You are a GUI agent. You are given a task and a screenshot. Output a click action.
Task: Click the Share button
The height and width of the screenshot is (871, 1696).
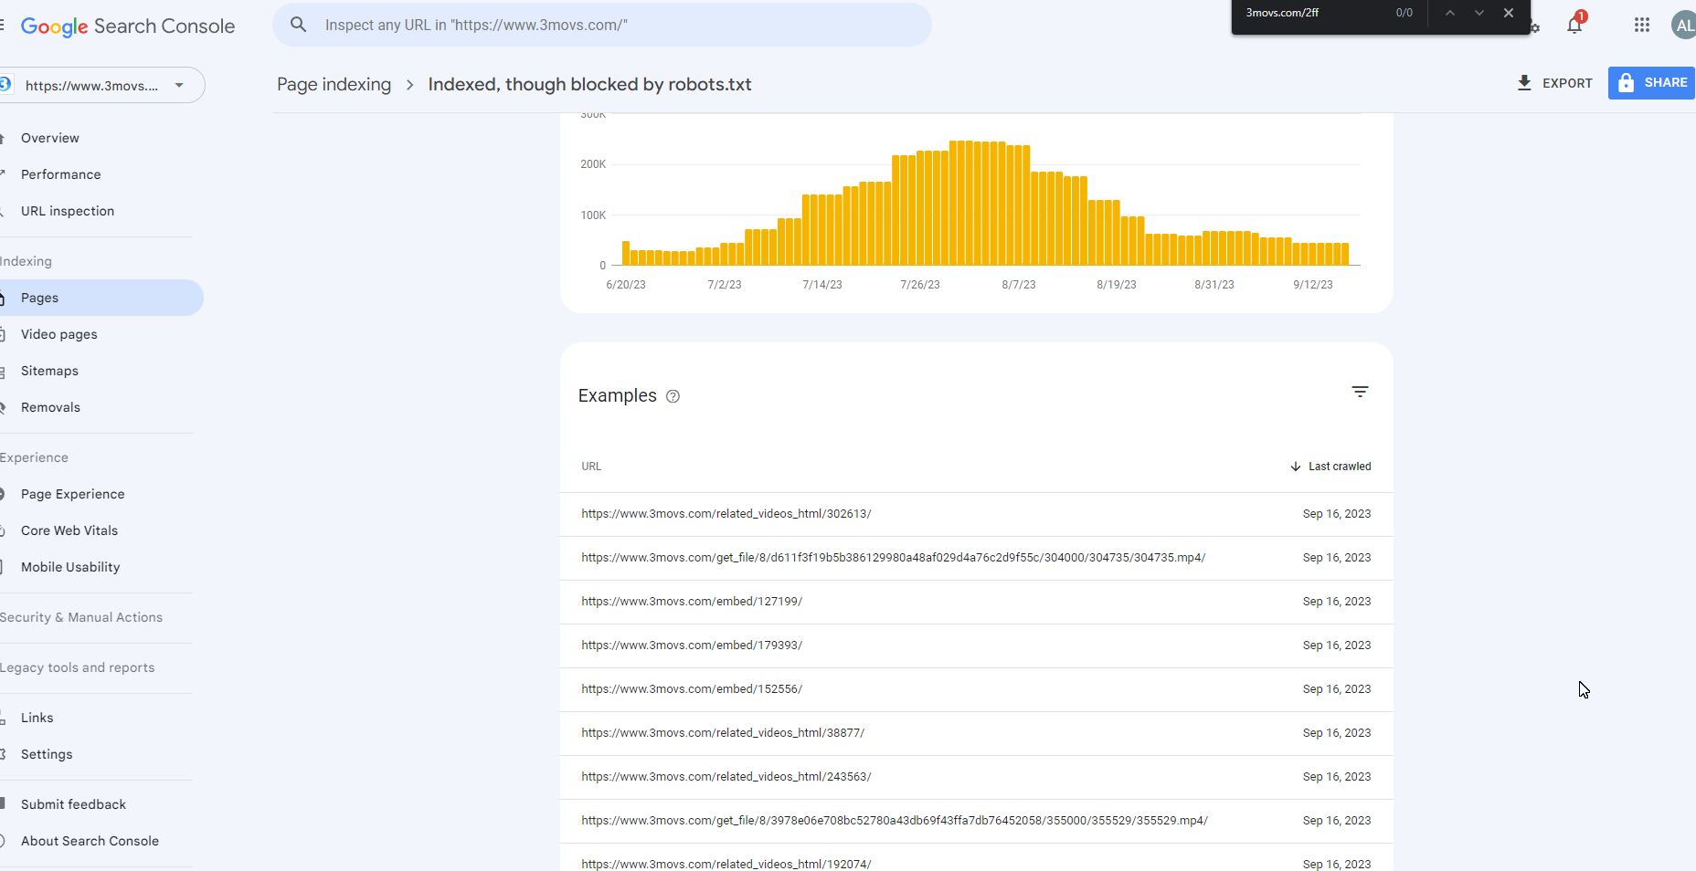[1651, 83]
